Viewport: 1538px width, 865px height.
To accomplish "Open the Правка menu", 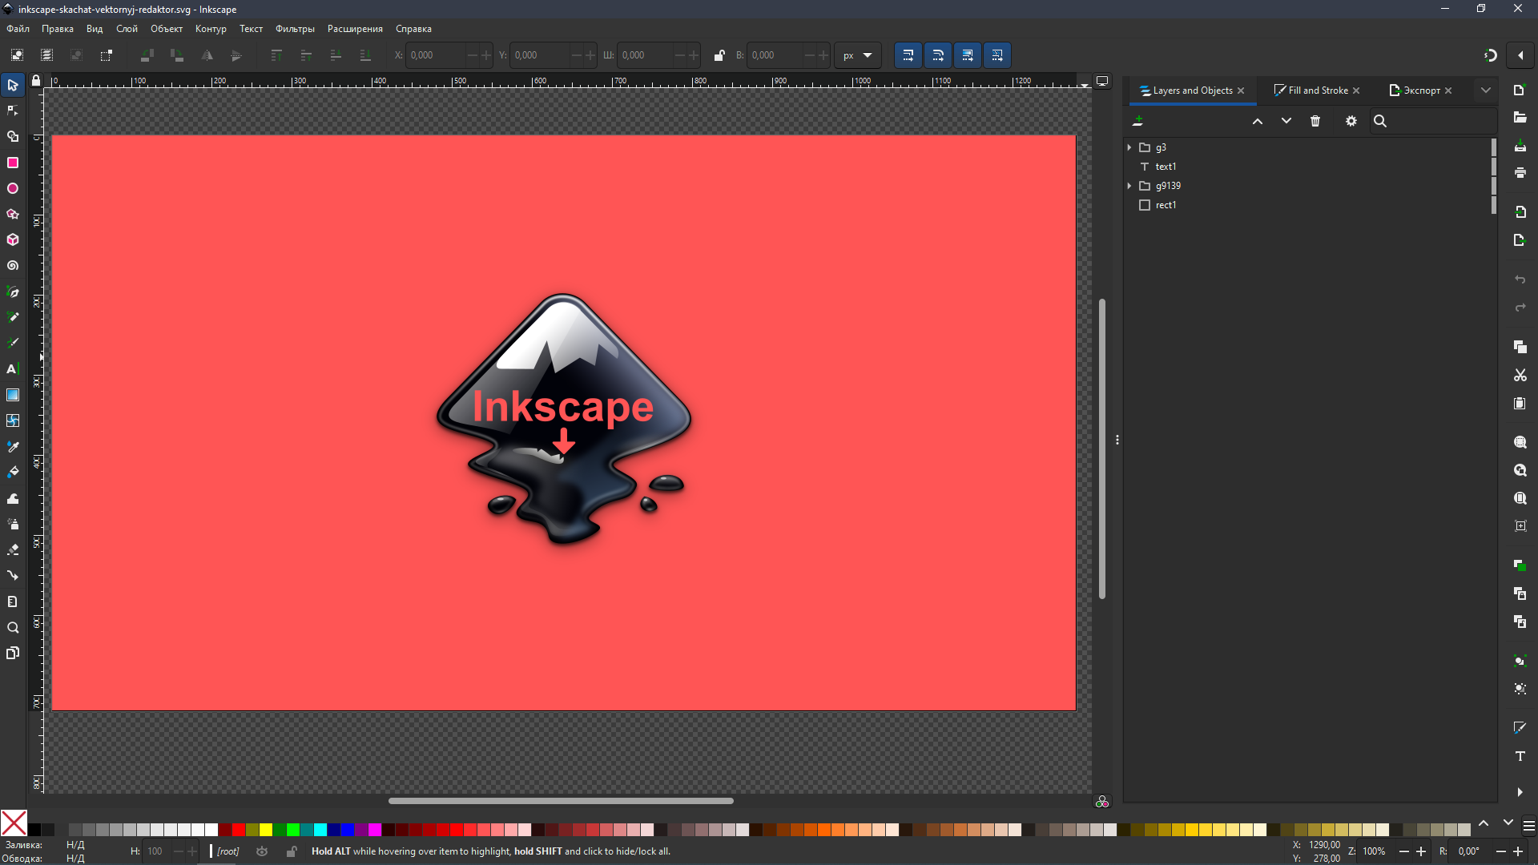I will [58, 29].
